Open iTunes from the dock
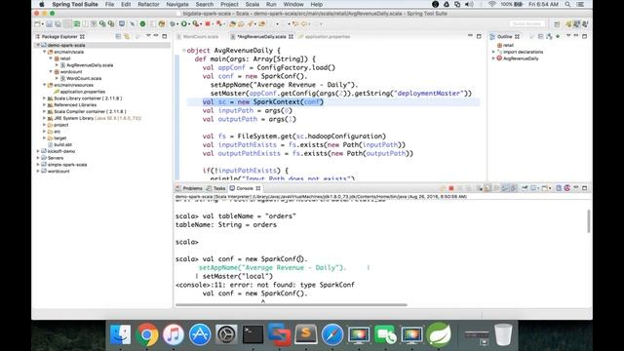Viewport: 624px width, 351px height. tap(174, 334)
